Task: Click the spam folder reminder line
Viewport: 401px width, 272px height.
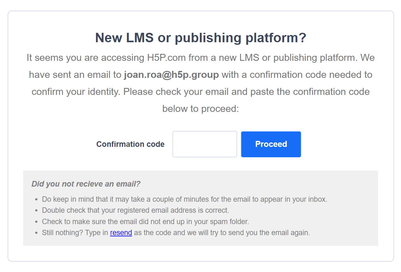Action: click(x=146, y=222)
